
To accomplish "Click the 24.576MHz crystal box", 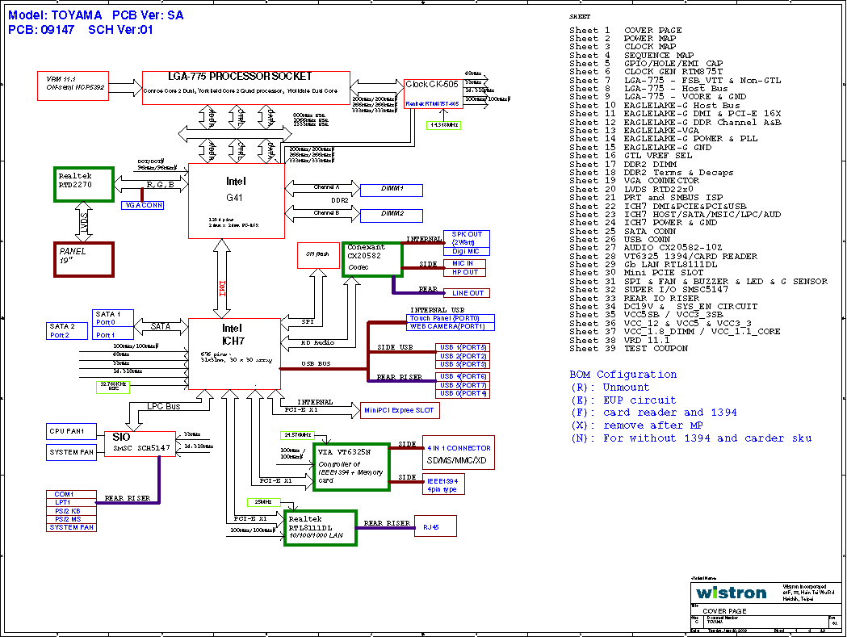I will pos(297,435).
